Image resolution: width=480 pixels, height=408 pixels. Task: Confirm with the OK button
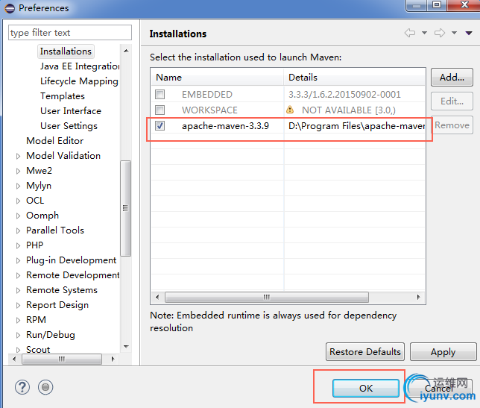[366, 388]
